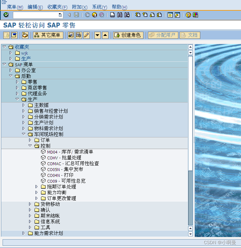
Task: Click the Create New Session icon
Action: coord(170,15)
